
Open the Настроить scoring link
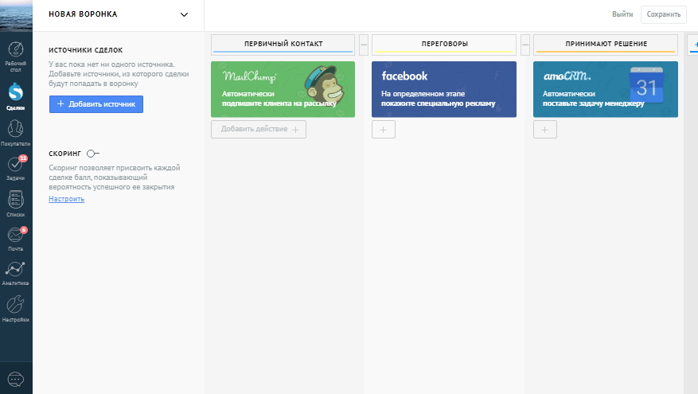tap(66, 199)
